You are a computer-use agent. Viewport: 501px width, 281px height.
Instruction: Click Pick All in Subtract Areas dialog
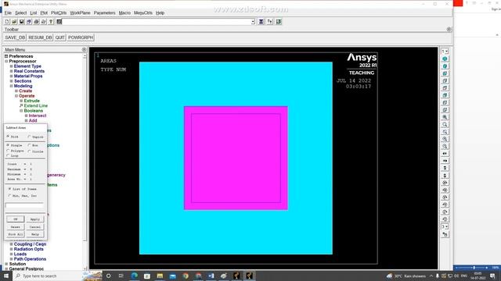16,234
